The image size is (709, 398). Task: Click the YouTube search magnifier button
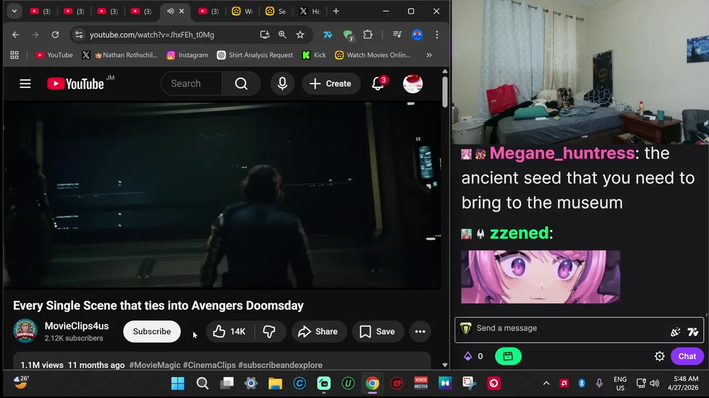pos(242,83)
